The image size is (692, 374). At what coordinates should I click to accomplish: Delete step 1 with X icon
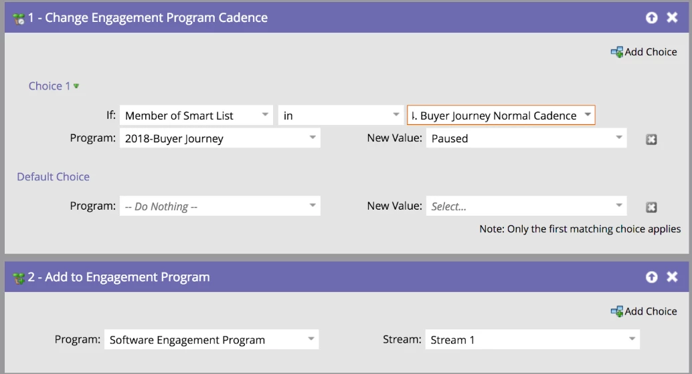672,17
